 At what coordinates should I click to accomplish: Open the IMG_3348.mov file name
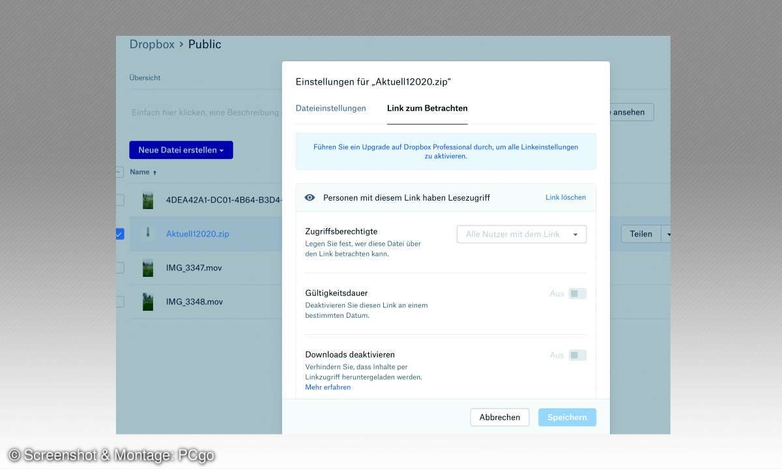click(194, 302)
